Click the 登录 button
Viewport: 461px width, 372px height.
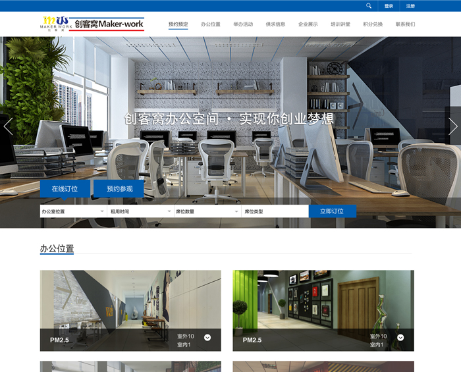389,6
